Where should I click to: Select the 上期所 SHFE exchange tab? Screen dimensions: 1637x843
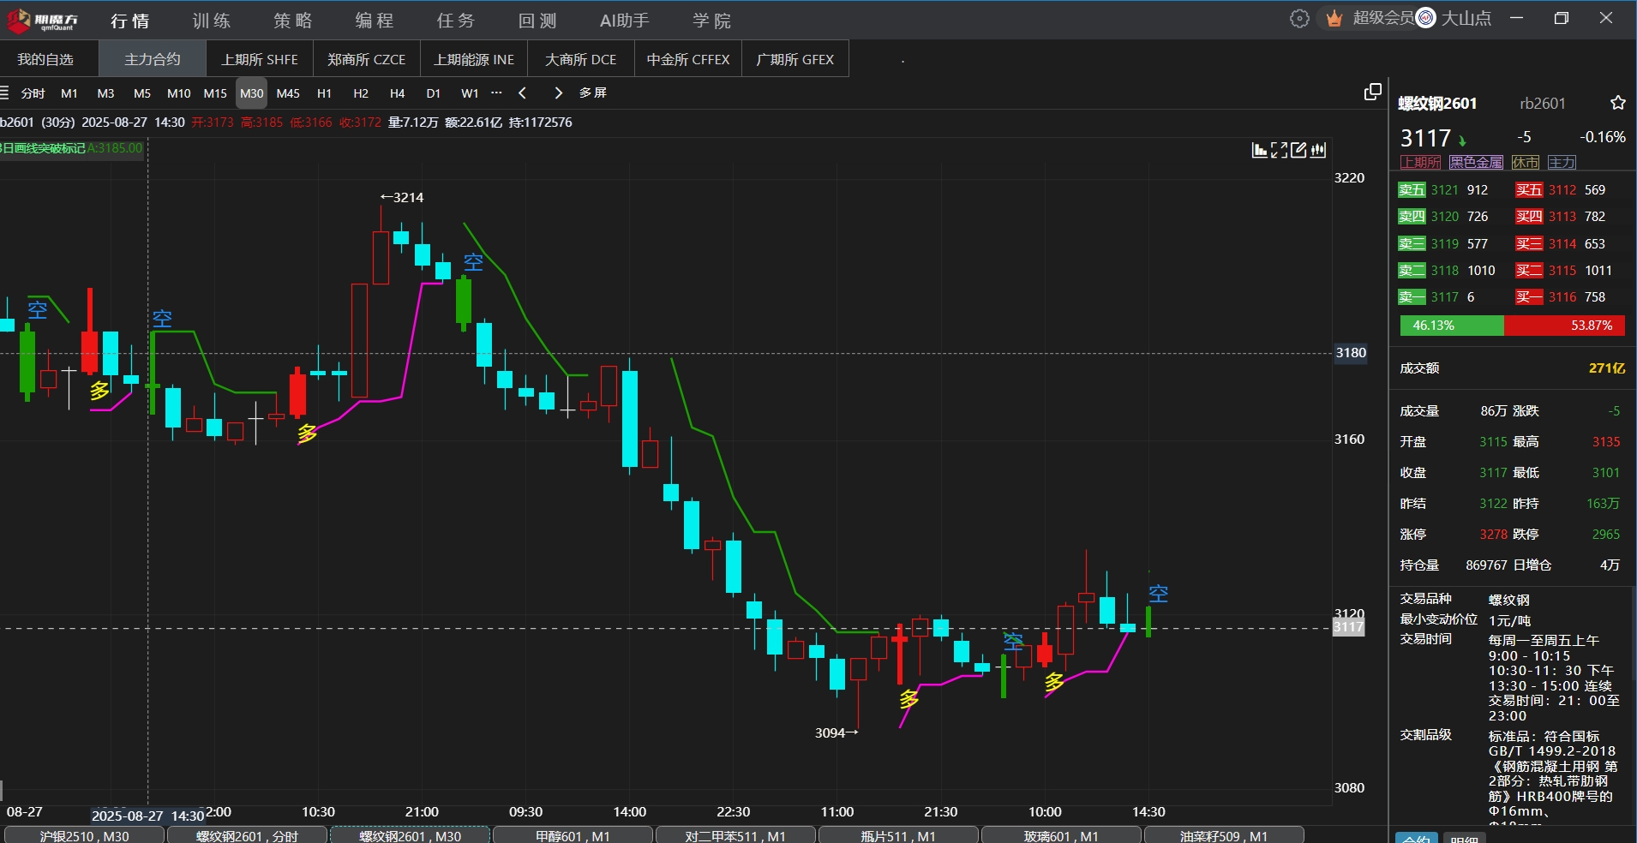tap(260, 59)
